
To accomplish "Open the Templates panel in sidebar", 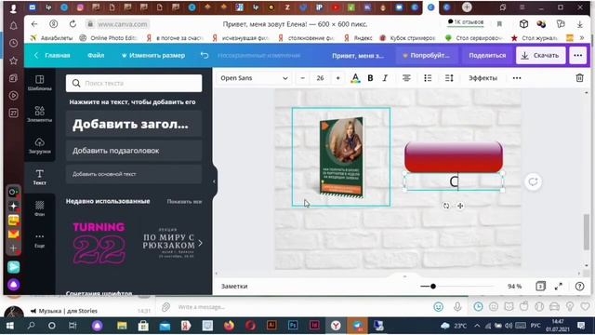I will (39, 83).
